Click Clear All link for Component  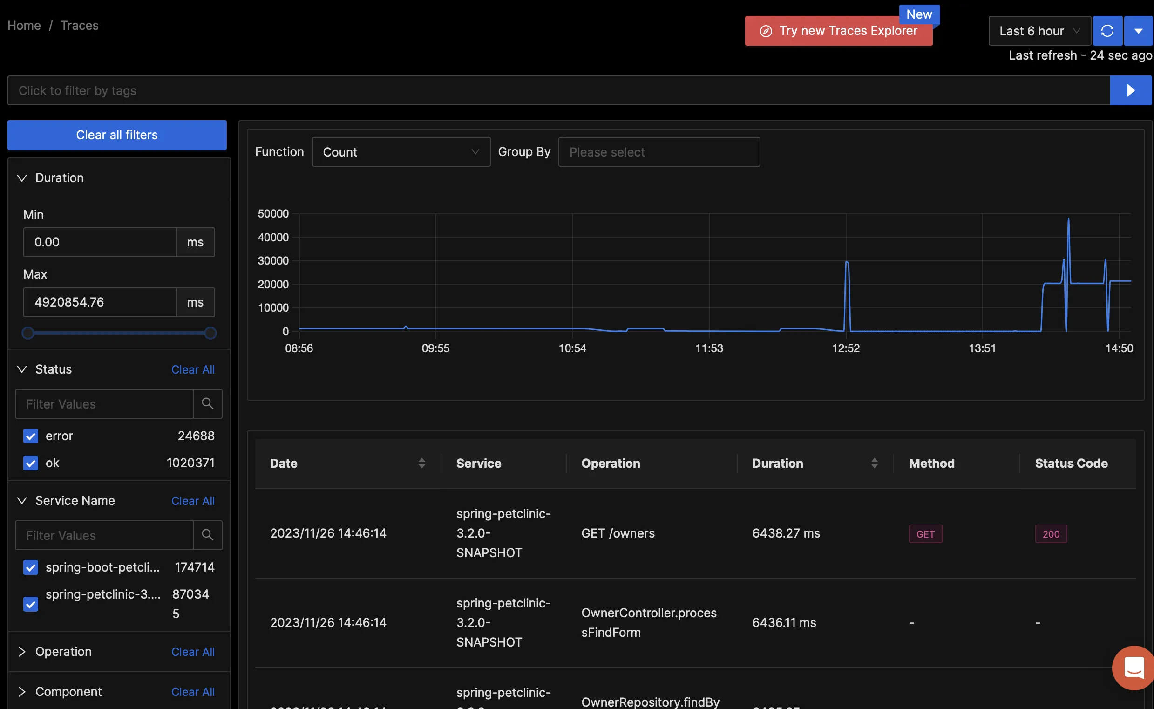point(193,692)
